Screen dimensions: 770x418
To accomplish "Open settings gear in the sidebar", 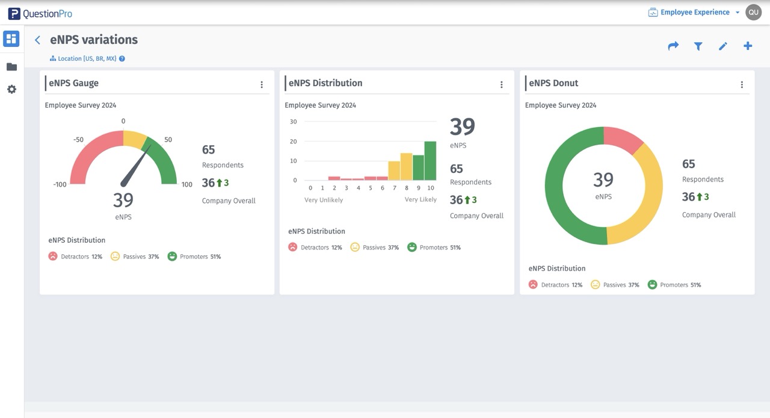I will (11, 89).
